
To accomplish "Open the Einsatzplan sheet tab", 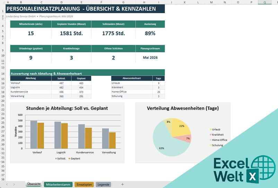I will pos(84,185).
